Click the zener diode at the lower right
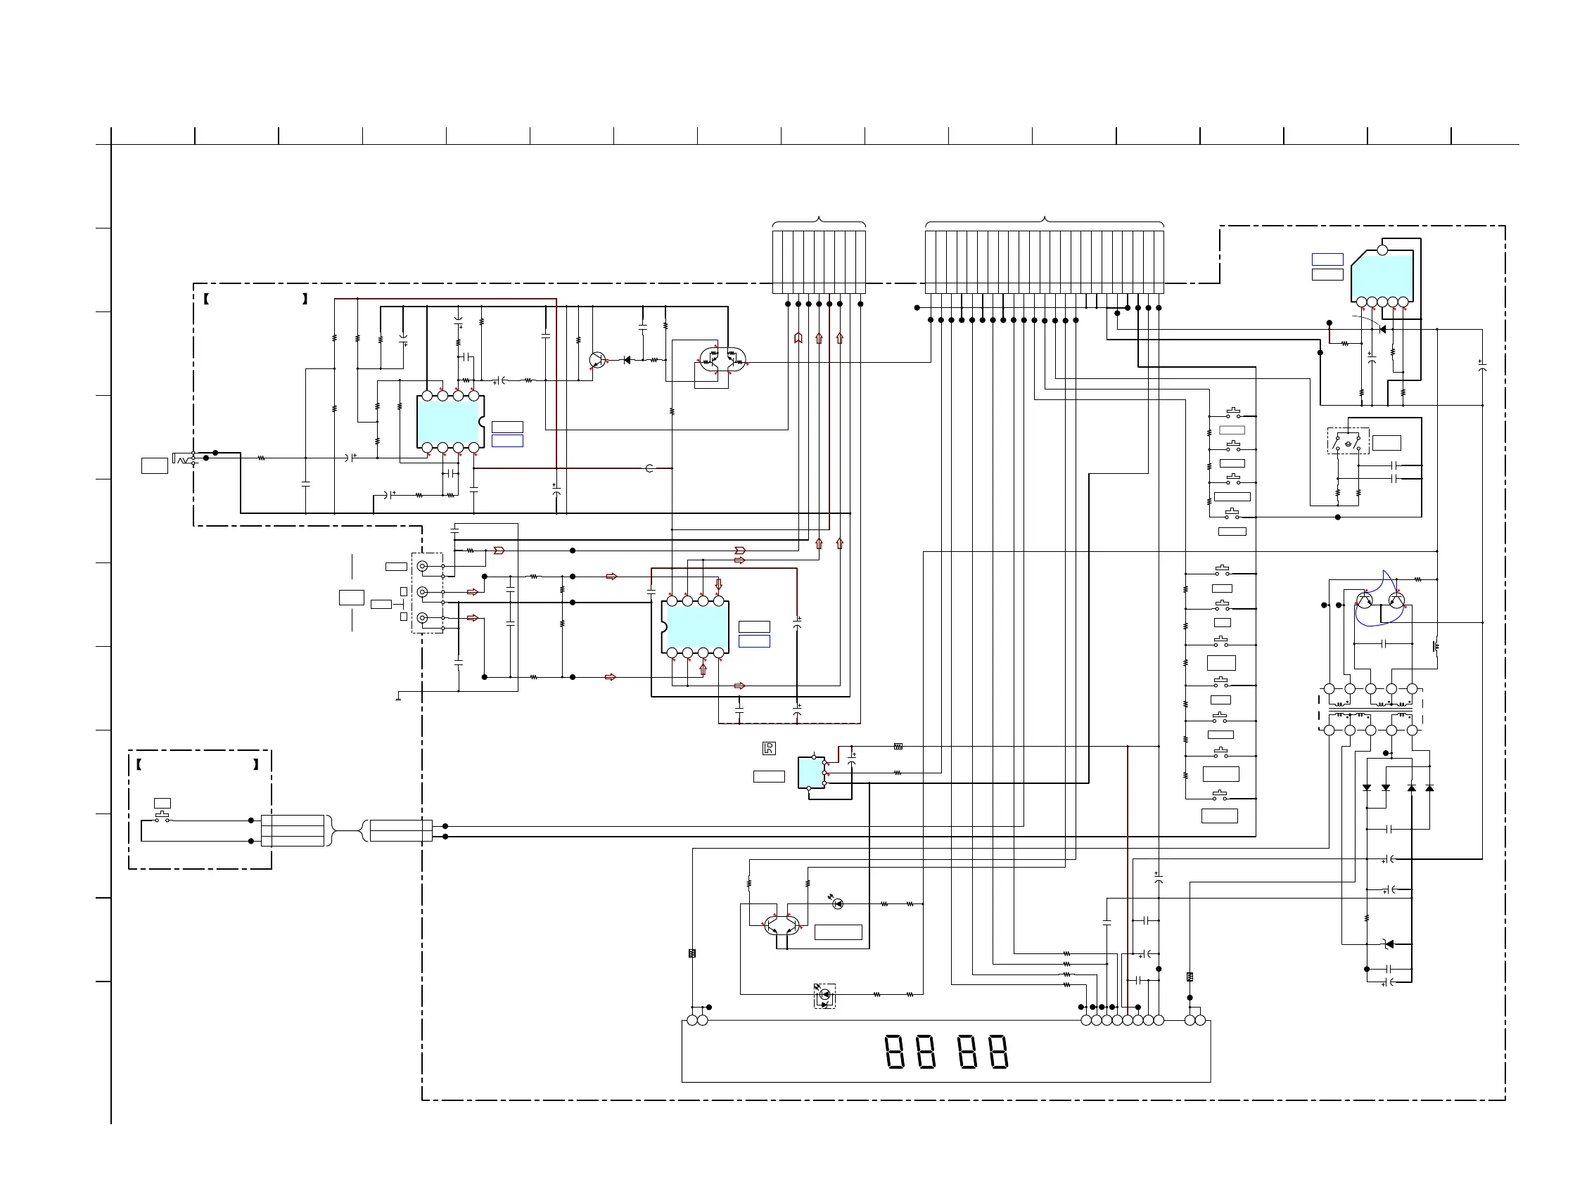Viewport: 1575px width, 1184px height. 1388,944
